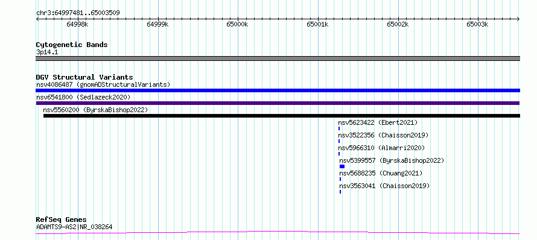Open the nsv5966310 (Almarri2020) variant label
The width and height of the screenshot is (537, 240).
pyautogui.click(x=381, y=148)
